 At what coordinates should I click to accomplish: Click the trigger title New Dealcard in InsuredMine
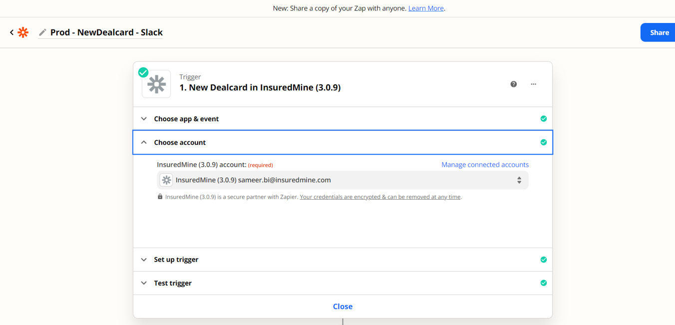tap(260, 87)
